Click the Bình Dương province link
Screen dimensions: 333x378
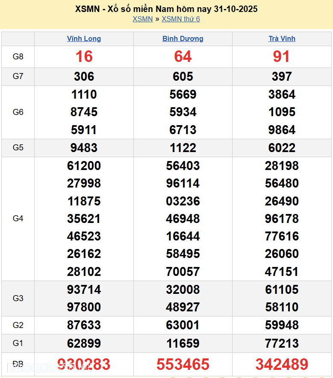click(183, 38)
